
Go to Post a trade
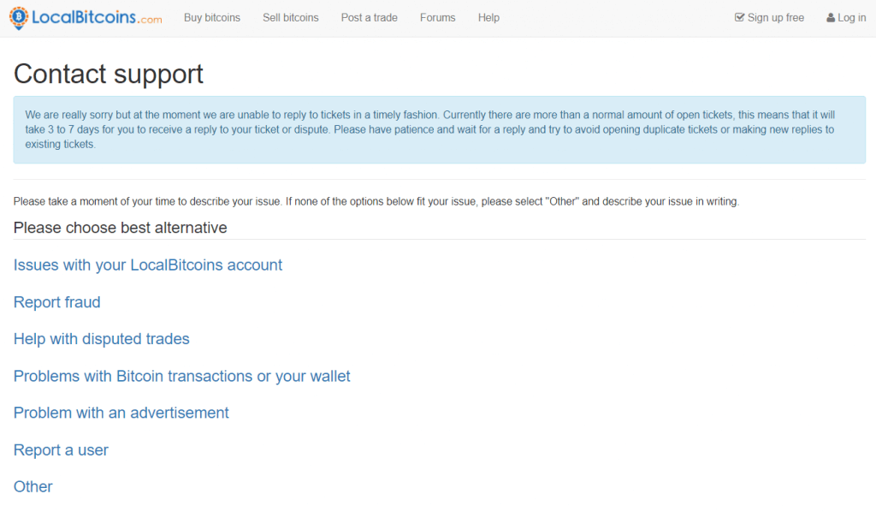(370, 18)
